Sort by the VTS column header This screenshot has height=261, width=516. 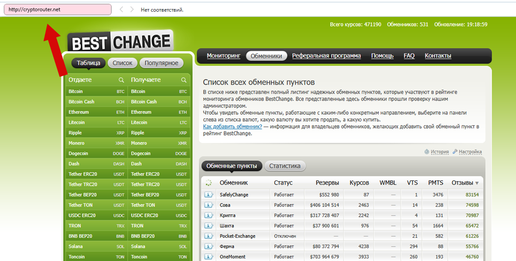pos(412,183)
